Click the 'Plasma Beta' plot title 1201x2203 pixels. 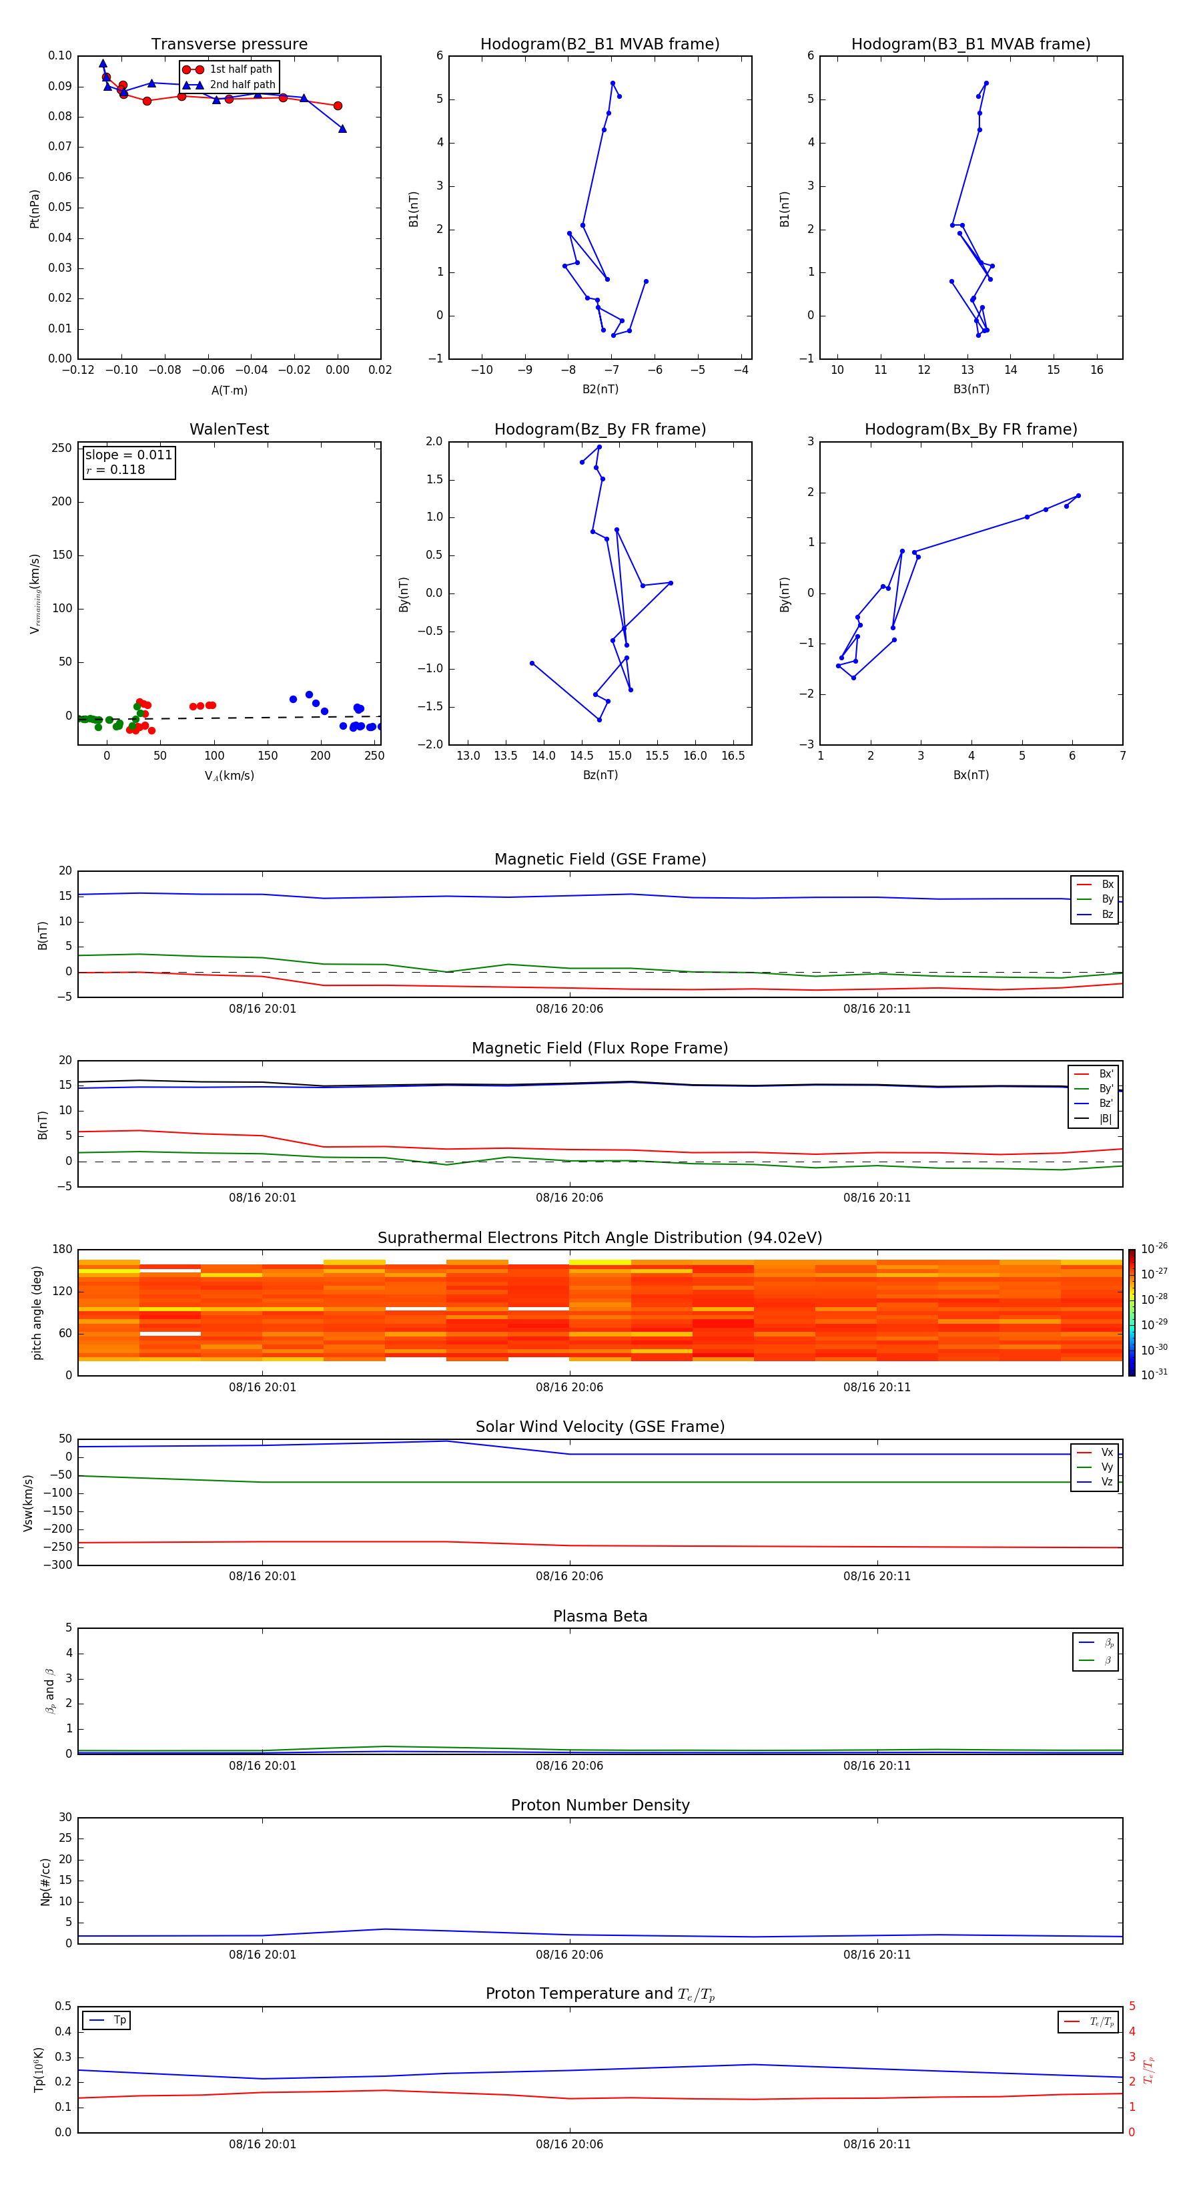tap(600, 1617)
